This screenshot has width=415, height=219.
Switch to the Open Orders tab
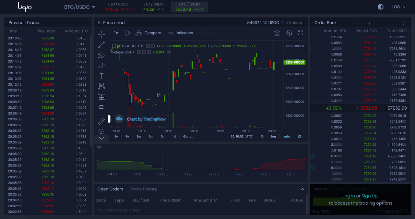click(110, 189)
